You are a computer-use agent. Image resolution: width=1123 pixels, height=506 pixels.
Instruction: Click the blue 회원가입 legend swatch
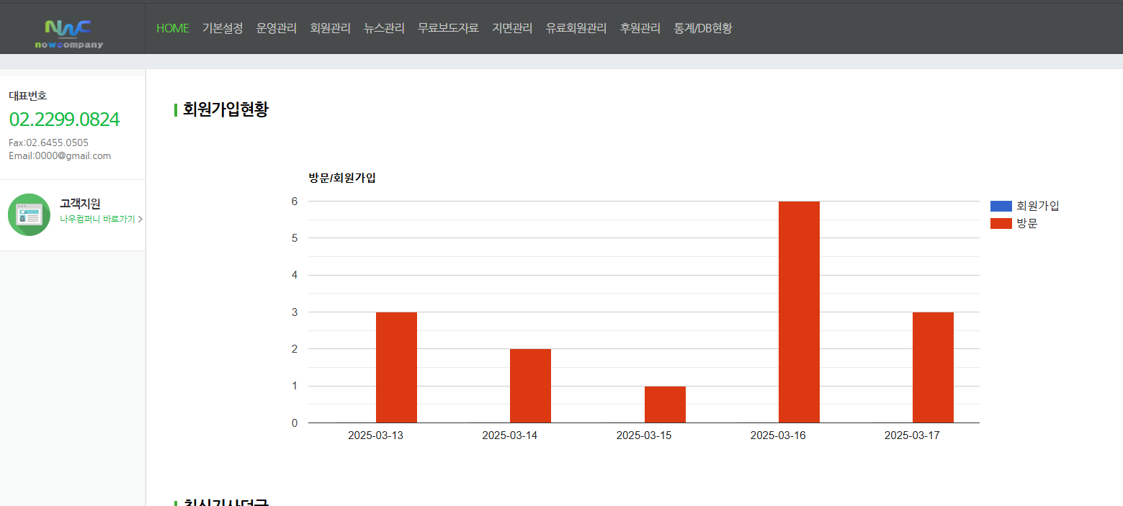pos(1001,206)
